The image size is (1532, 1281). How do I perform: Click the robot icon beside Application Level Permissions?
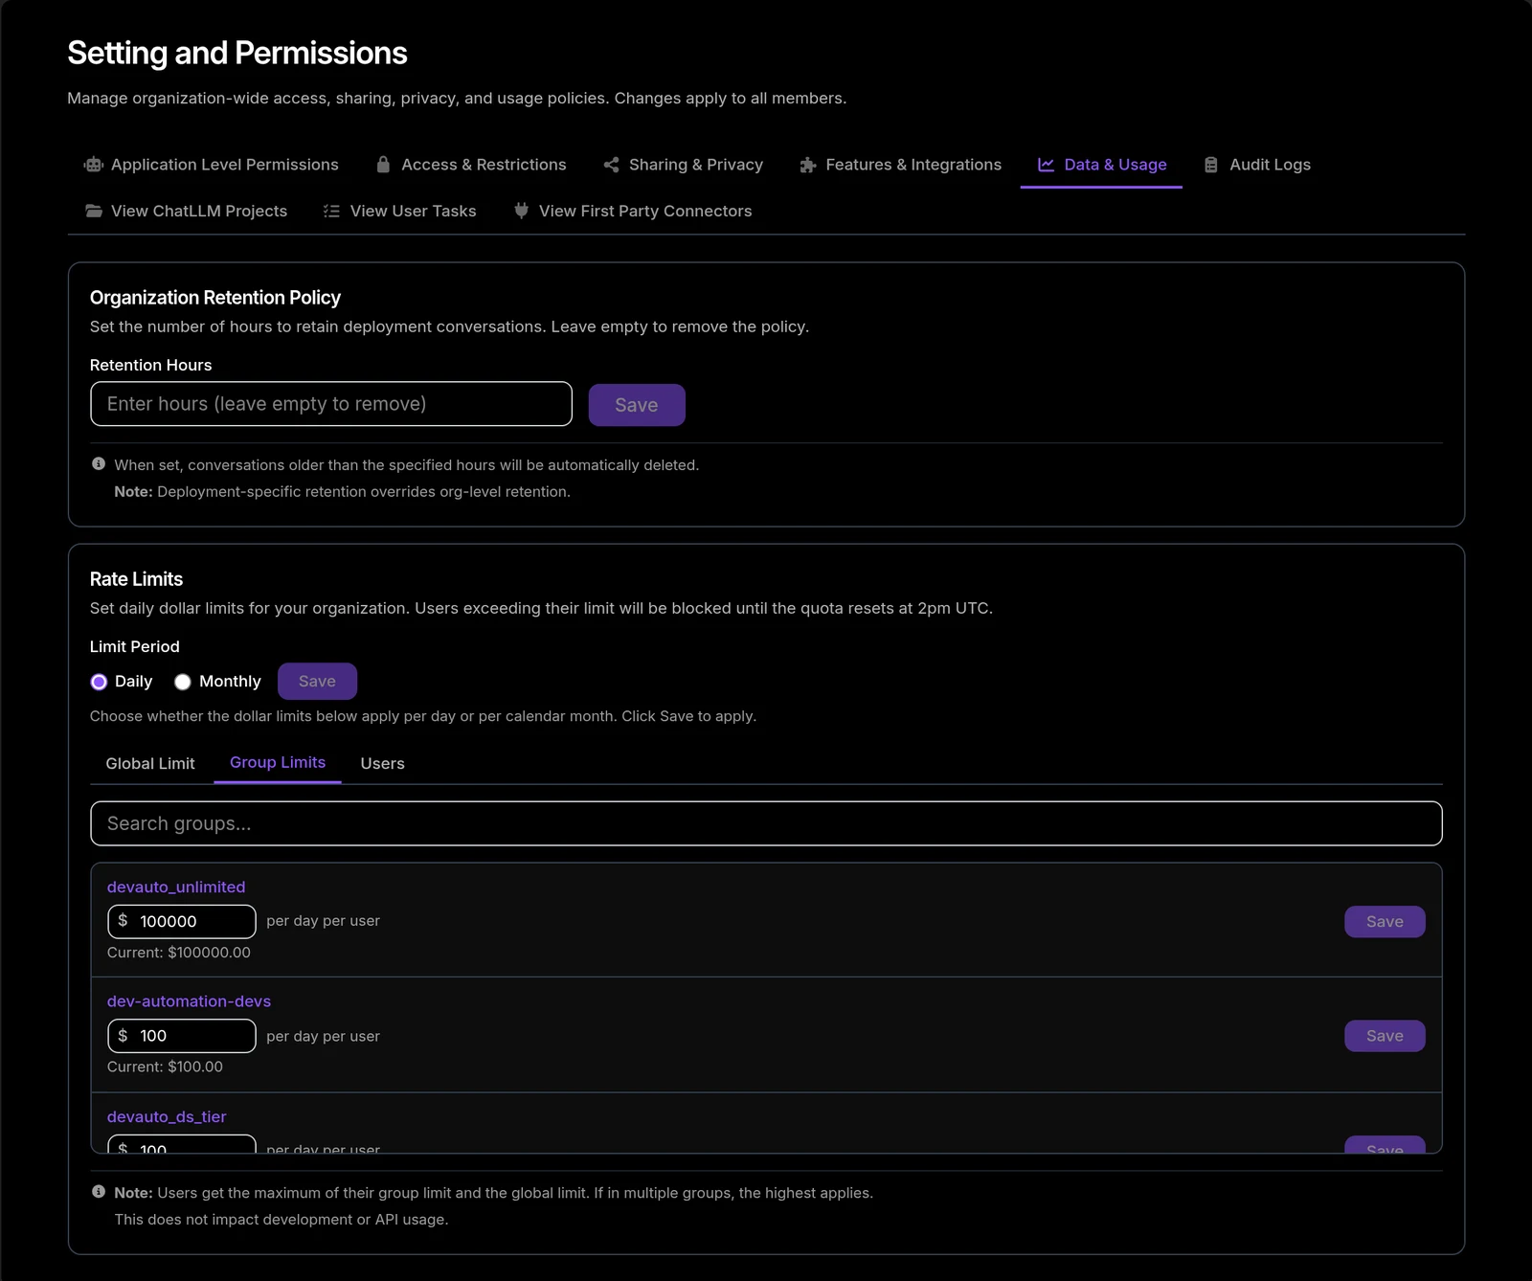pyautogui.click(x=94, y=165)
